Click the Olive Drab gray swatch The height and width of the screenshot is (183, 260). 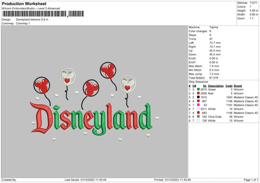point(198,117)
